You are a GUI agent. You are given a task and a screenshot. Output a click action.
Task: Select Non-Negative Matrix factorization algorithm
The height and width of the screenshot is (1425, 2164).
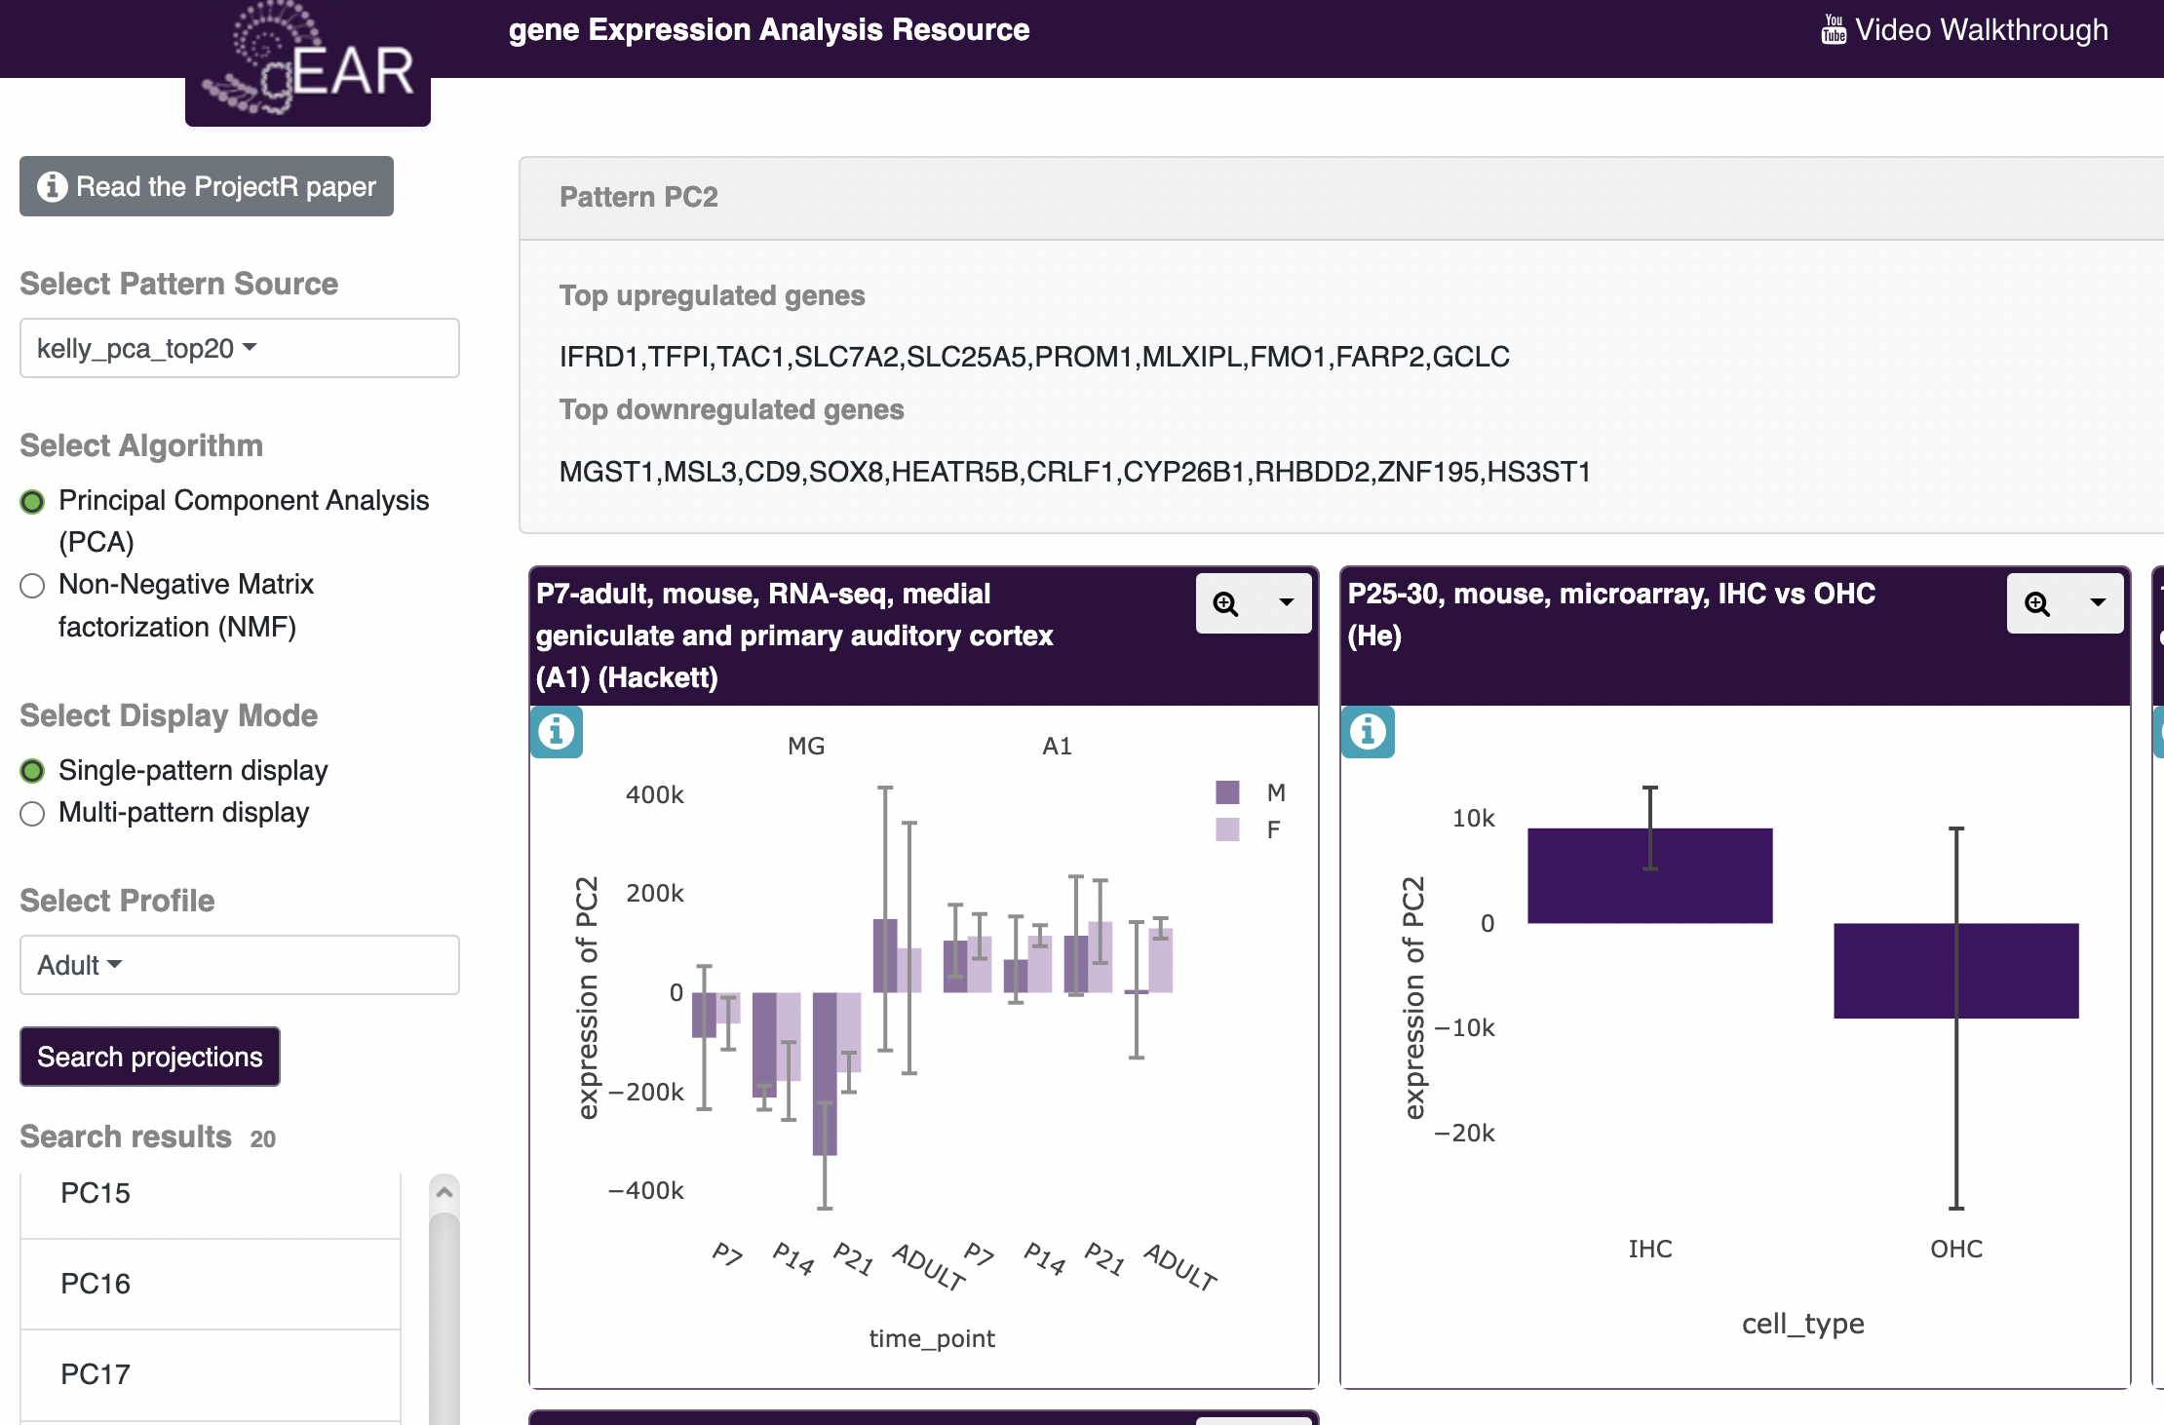click(32, 586)
